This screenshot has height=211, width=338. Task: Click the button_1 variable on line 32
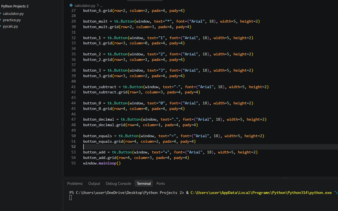[92, 38]
